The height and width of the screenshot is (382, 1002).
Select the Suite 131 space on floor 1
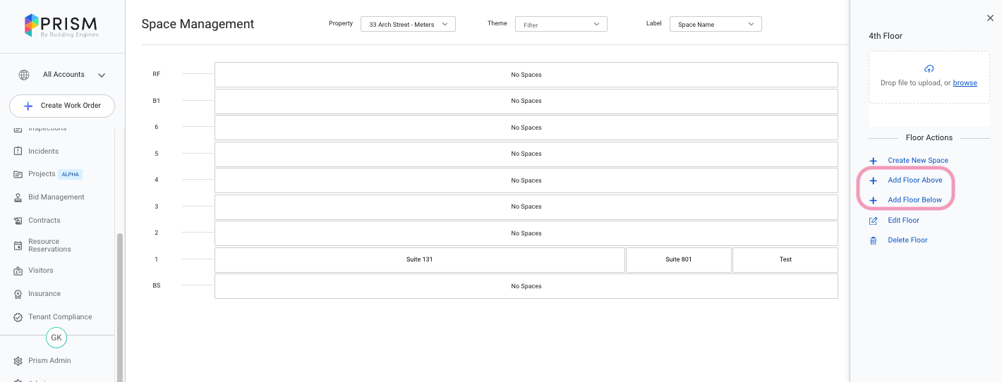(420, 260)
